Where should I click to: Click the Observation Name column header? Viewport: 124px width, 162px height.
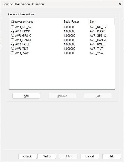click(36, 22)
